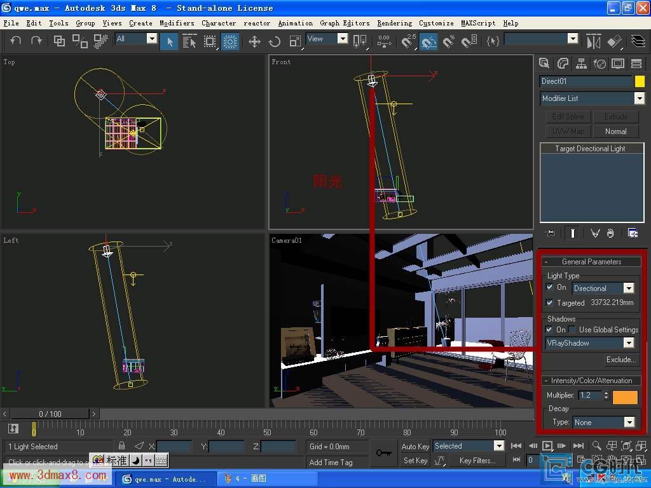Image resolution: width=651 pixels, height=488 pixels.
Task: Activate the Select and Rotate tool
Action: pyautogui.click(x=274, y=41)
